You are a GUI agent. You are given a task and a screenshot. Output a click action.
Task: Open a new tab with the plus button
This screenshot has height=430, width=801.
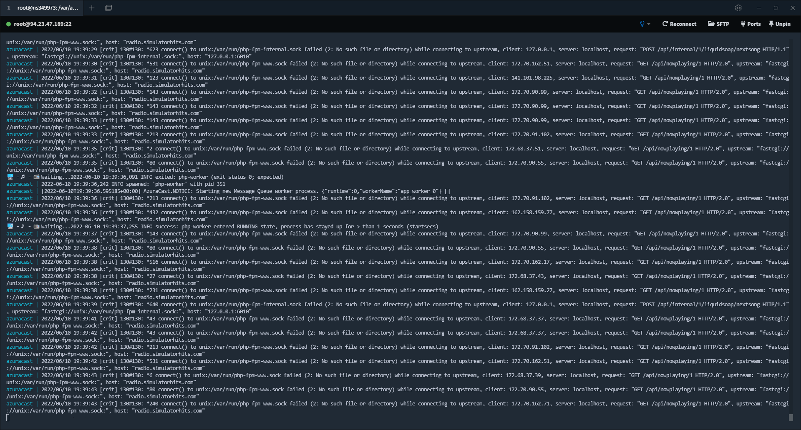click(91, 8)
